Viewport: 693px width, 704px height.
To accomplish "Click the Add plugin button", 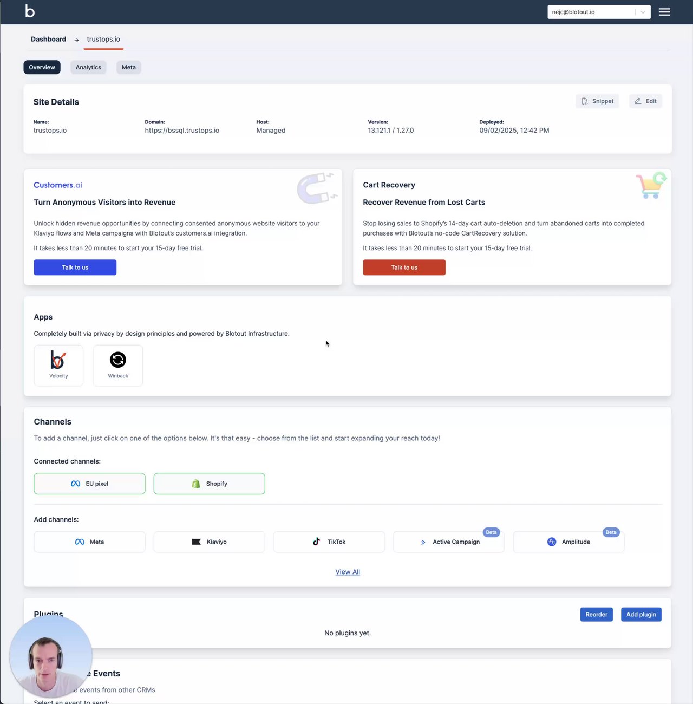I will point(641,615).
